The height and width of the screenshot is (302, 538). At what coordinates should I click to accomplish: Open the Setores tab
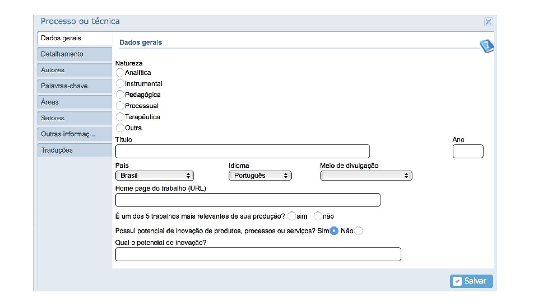(75, 118)
